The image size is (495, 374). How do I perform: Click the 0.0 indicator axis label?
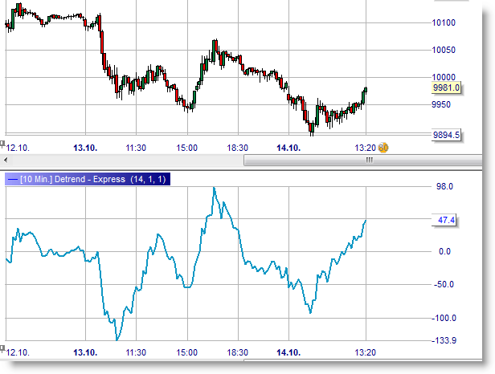pyautogui.click(x=444, y=251)
